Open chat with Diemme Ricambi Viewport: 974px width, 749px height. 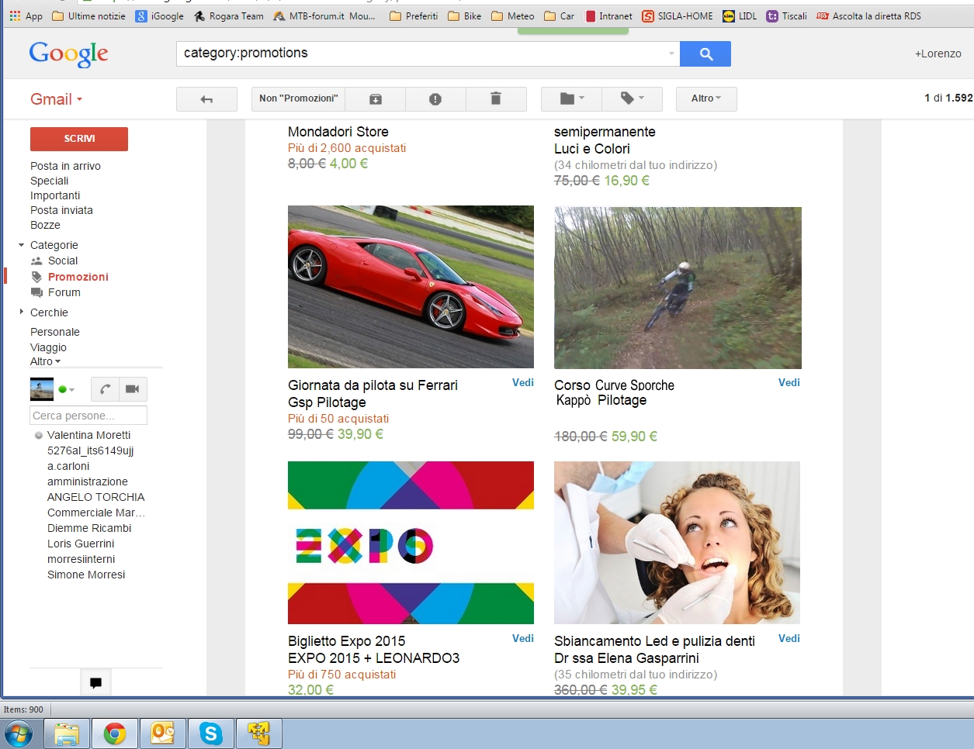pos(89,528)
